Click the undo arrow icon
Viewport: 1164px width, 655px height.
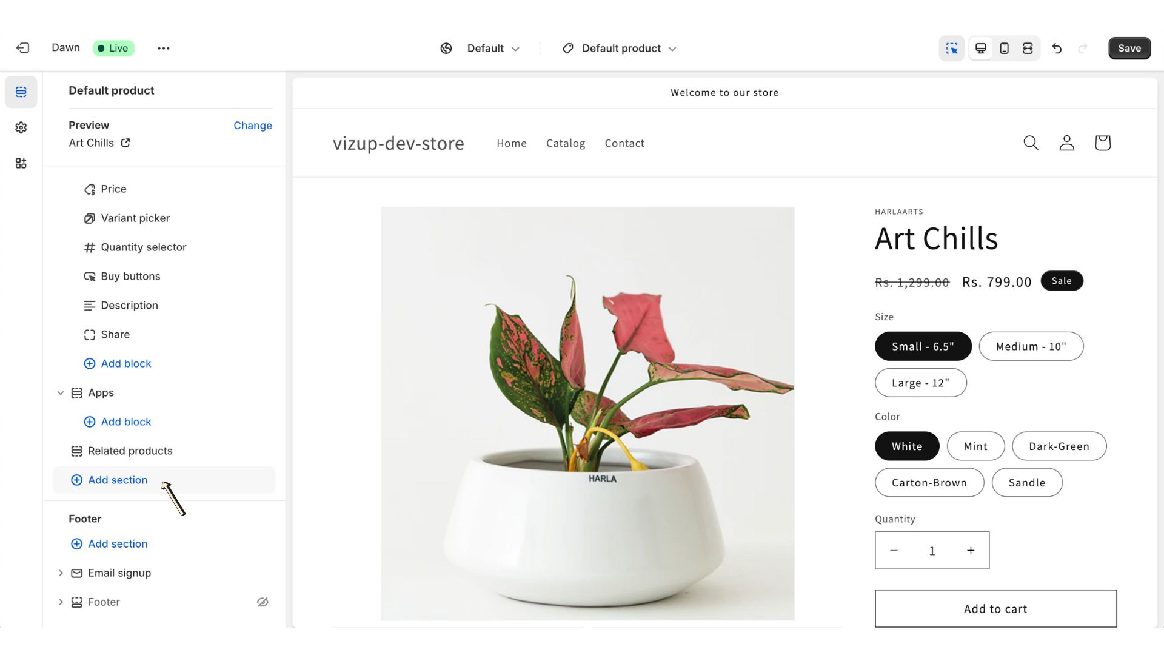[x=1057, y=48]
